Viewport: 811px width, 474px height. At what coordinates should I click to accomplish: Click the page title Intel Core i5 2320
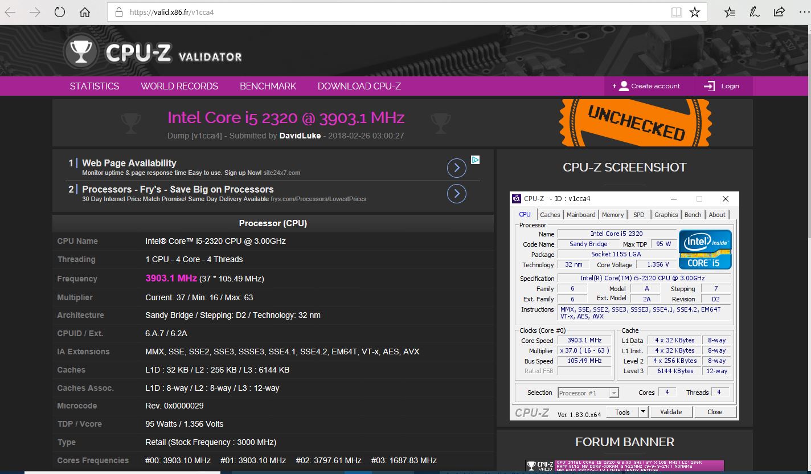pos(286,117)
